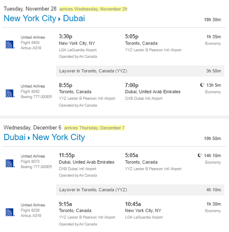Click the 4h 10m Toronto layover bar
The width and height of the screenshot is (229, 232).
click(x=140, y=190)
